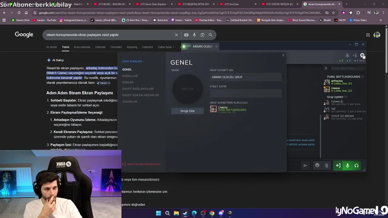The height and width of the screenshot is (218, 388).
Task: Click the member filter search field in Steam
Action: 348,68
